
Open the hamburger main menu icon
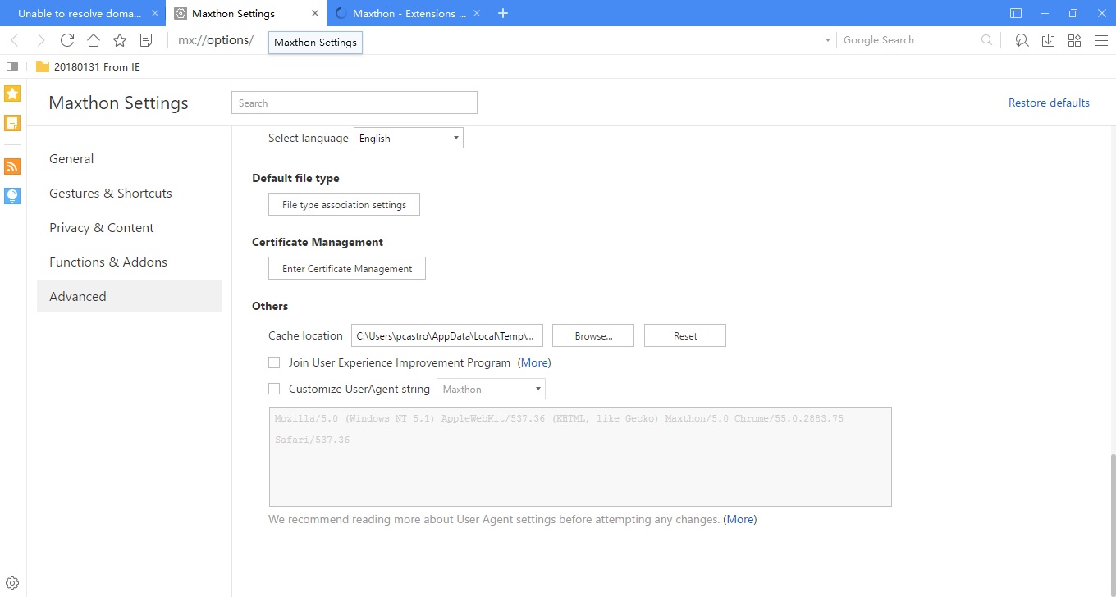click(1101, 39)
